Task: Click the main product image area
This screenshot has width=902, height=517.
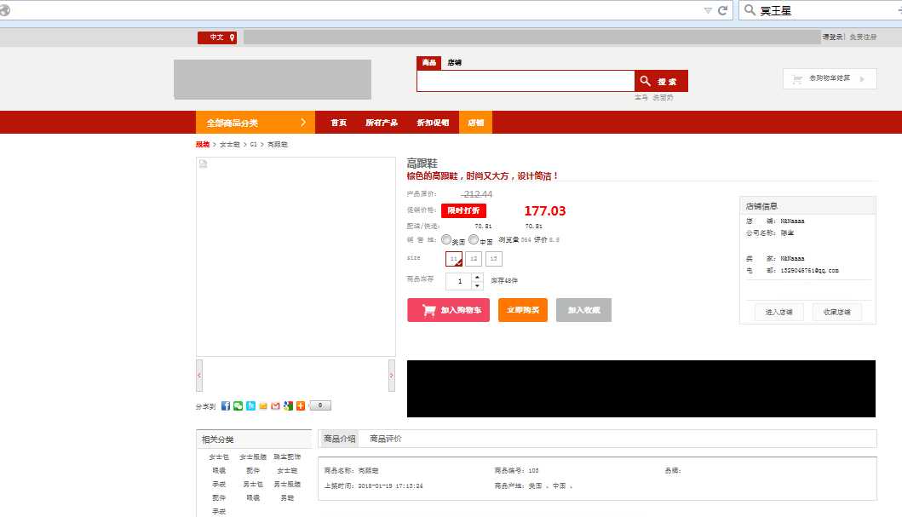Action: point(296,256)
